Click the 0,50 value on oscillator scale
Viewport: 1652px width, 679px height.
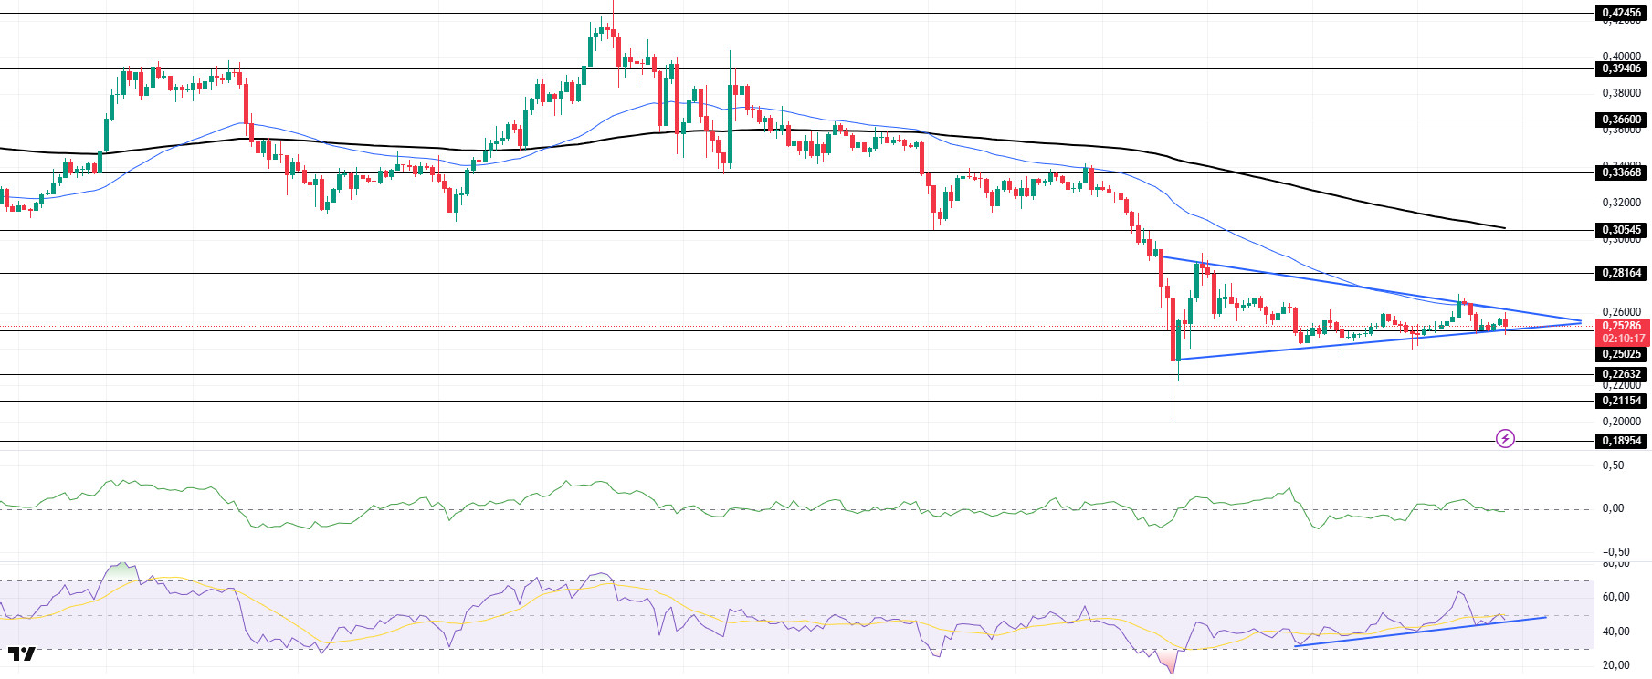click(1614, 465)
